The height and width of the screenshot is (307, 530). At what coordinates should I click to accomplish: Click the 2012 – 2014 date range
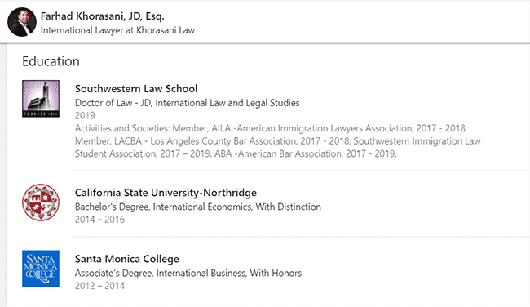click(99, 286)
